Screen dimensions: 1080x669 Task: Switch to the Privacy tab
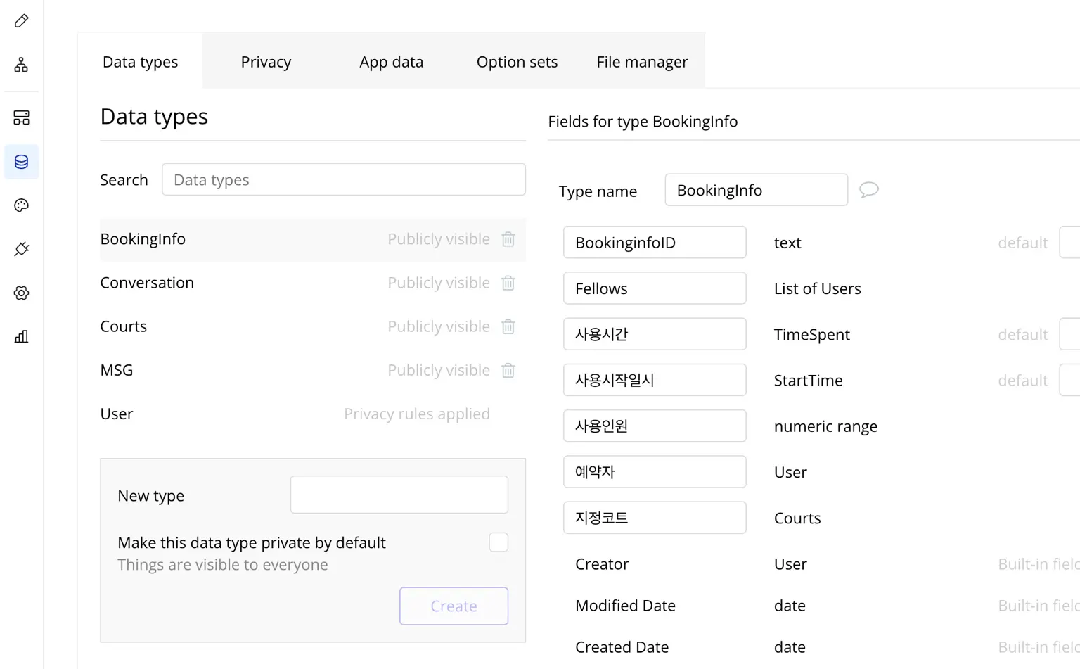pyautogui.click(x=266, y=62)
